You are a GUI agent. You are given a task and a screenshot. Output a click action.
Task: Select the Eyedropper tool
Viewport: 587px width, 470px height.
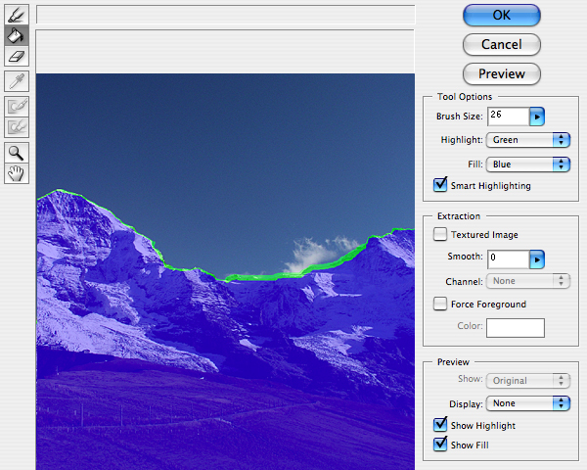[x=17, y=81]
